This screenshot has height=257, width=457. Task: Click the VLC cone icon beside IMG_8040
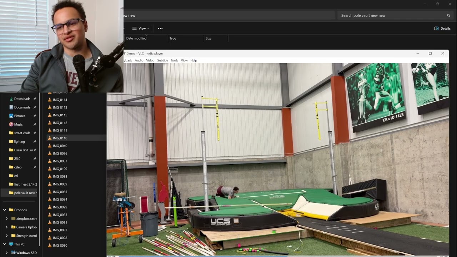(50, 146)
